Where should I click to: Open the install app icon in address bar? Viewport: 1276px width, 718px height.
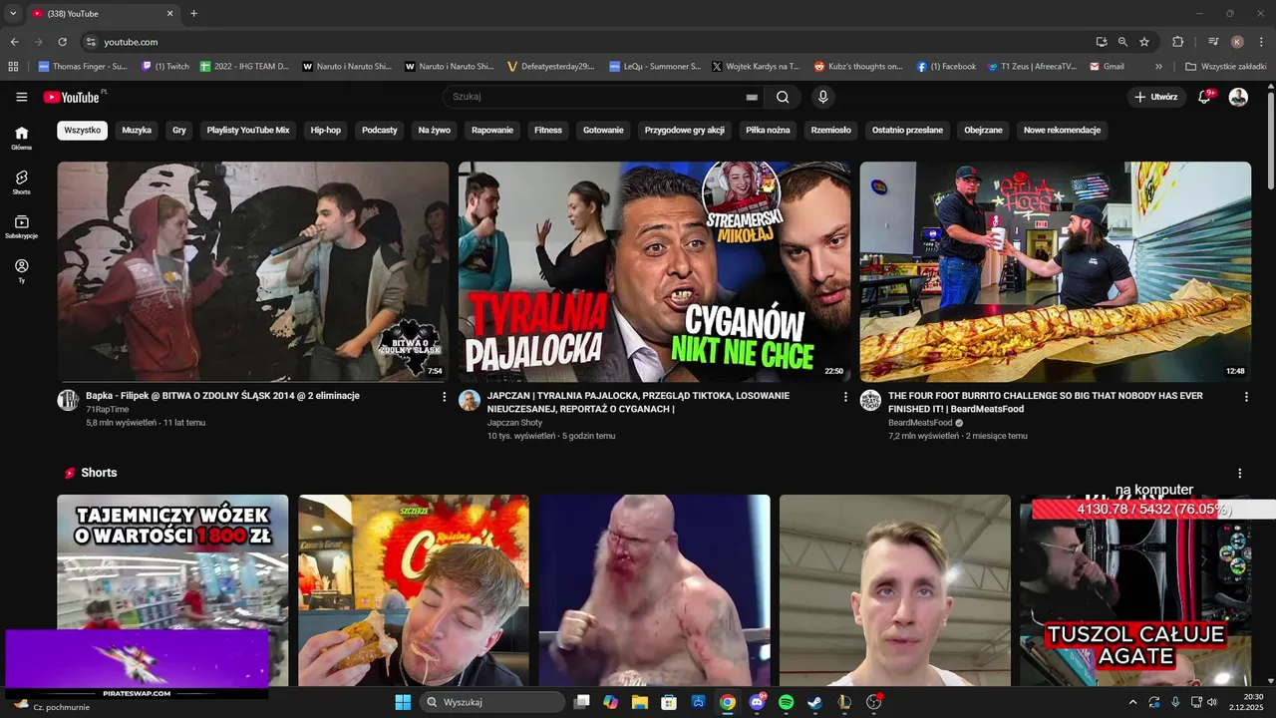pyautogui.click(x=1101, y=42)
